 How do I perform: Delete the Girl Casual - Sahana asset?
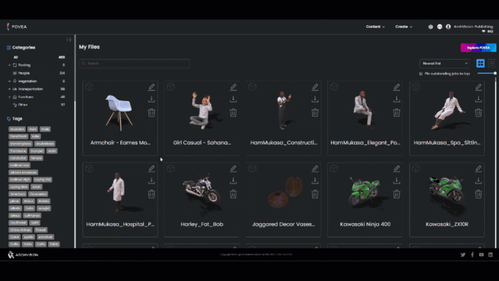[233, 113]
